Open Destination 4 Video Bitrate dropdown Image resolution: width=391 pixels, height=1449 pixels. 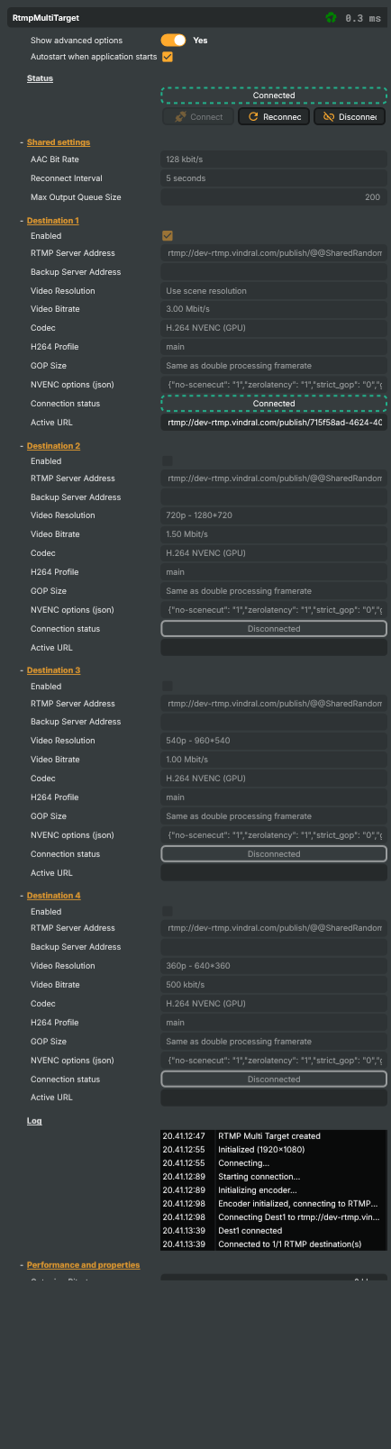(x=274, y=985)
